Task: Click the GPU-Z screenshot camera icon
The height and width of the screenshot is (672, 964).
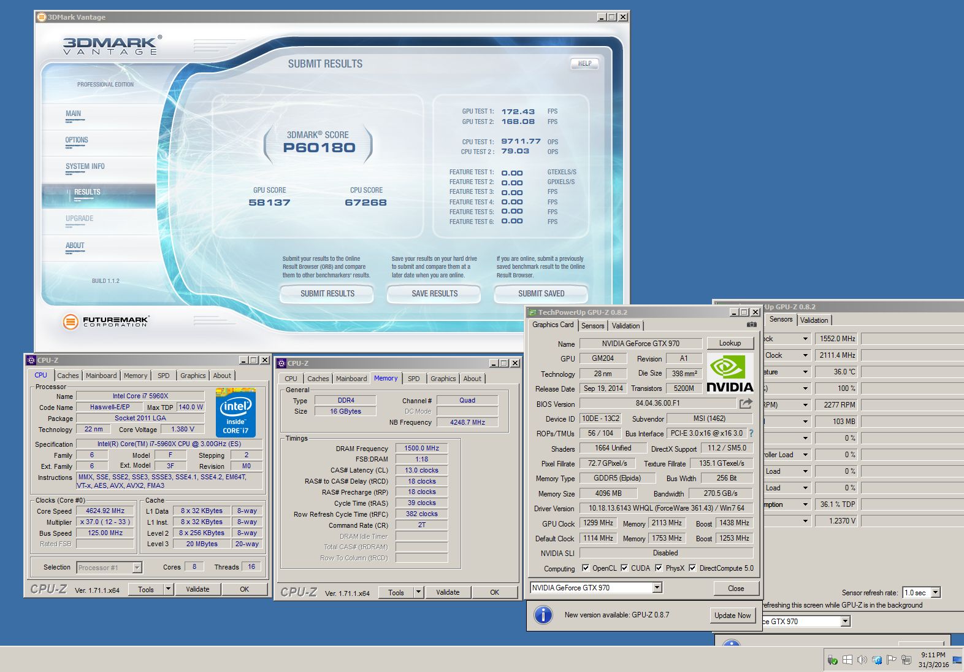Action: click(751, 325)
